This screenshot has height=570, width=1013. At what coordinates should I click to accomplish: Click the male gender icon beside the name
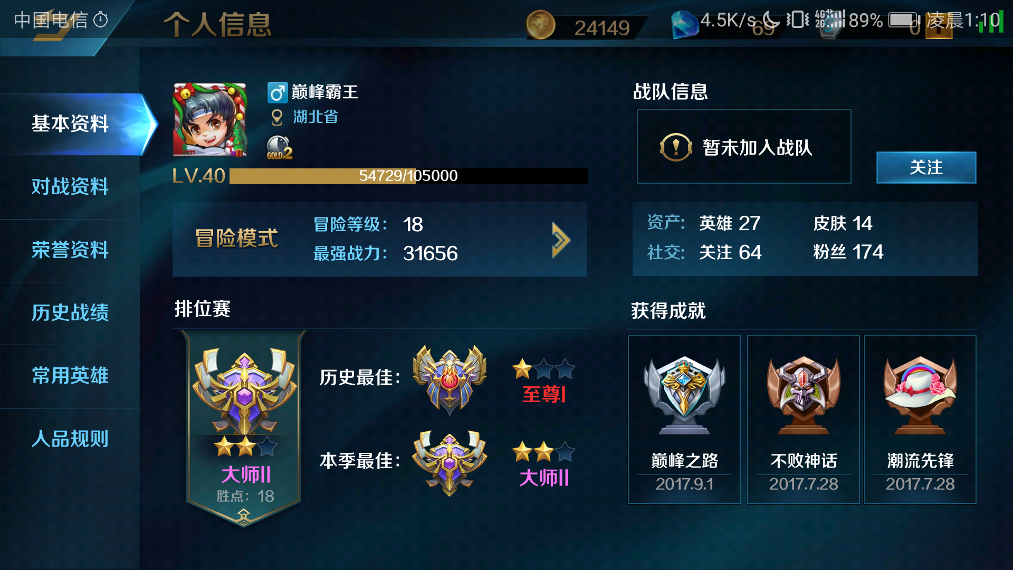point(278,92)
